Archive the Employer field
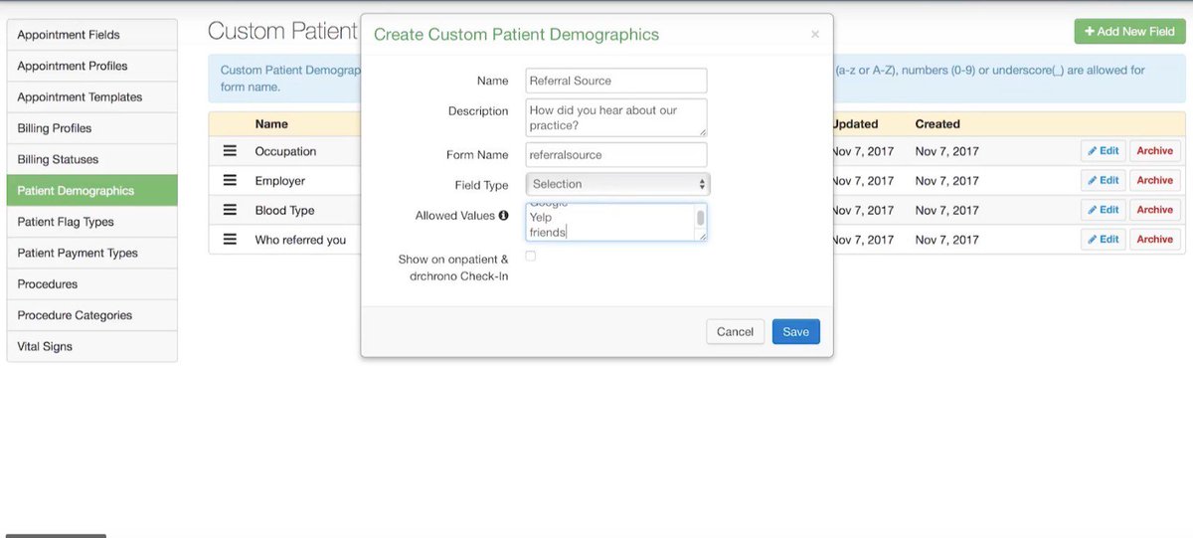Screen dimensions: 1193x538 tap(1155, 181)
